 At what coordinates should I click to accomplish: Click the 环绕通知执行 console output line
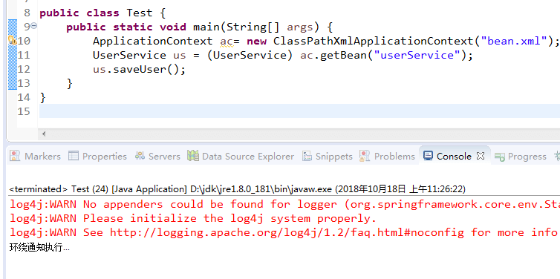pyautogui.click(x=39, y=247)
